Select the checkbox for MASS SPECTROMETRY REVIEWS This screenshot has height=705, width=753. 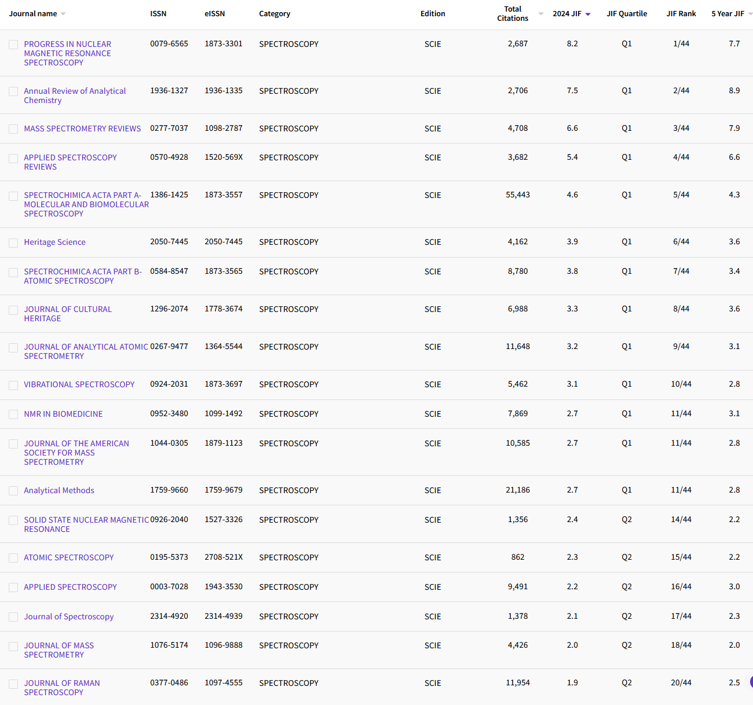click(13, 128)
